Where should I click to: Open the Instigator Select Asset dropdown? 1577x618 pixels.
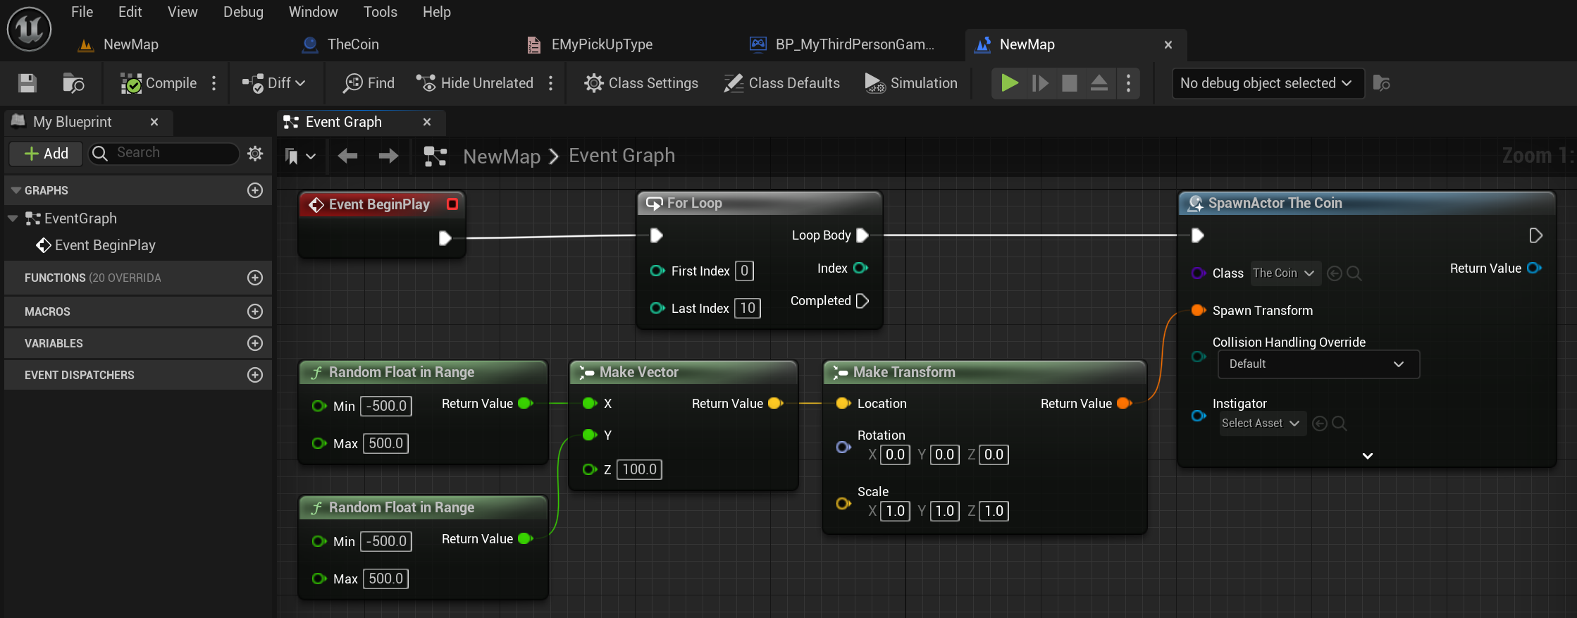coord(1261,424)
